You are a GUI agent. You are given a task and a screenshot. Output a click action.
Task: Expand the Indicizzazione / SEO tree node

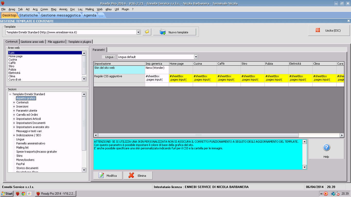tap(14, 135)
